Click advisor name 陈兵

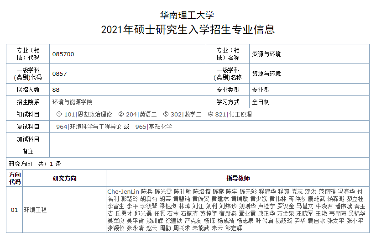click(x=147, y=192)
